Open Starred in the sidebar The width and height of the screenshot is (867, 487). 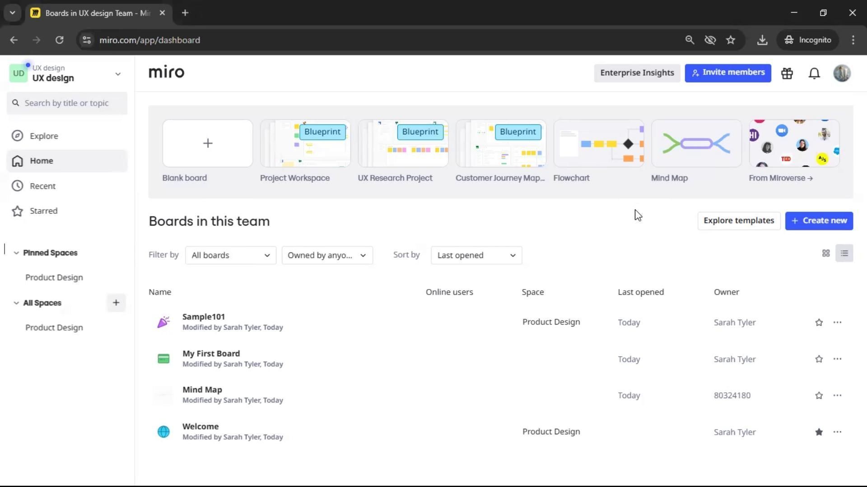coord(43,211)
